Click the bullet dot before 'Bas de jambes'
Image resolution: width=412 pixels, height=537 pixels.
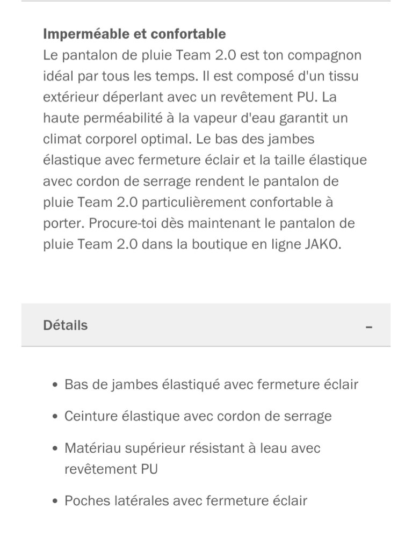point(55,386)
